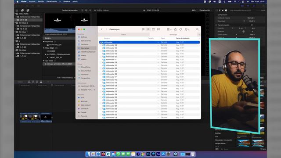Open the Edición menu
Viewport: 281px width, 158px height.
click(x=41, y=1)
